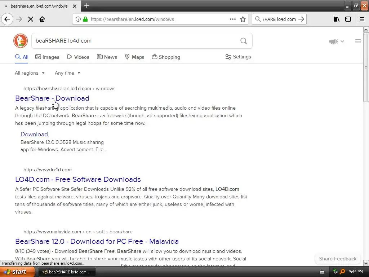This screenshot has width=369, height=277.
Task: Open BearShare 12.0 Malavida result link
Action: point(97,241)
